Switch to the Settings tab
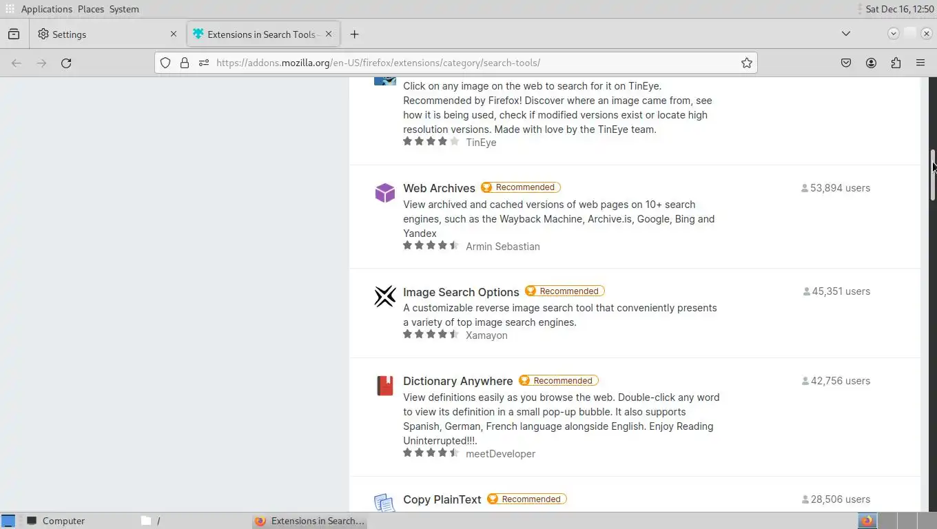Screen dimensions: 937x529 tap(107, 34)
